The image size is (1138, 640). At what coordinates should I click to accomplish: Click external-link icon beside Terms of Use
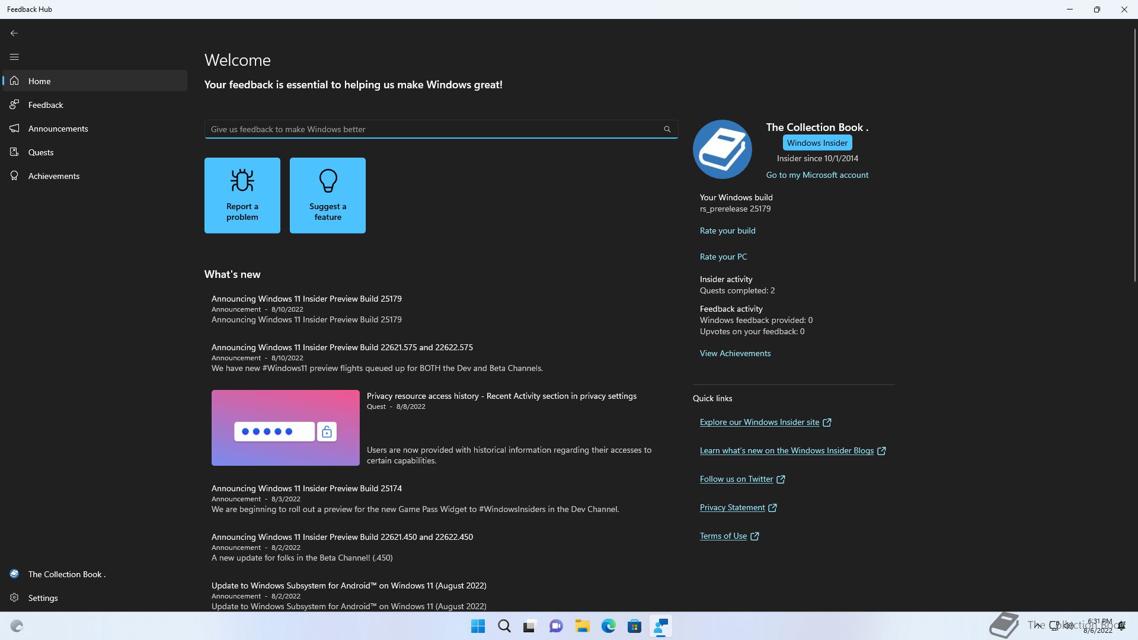point(755,536)
